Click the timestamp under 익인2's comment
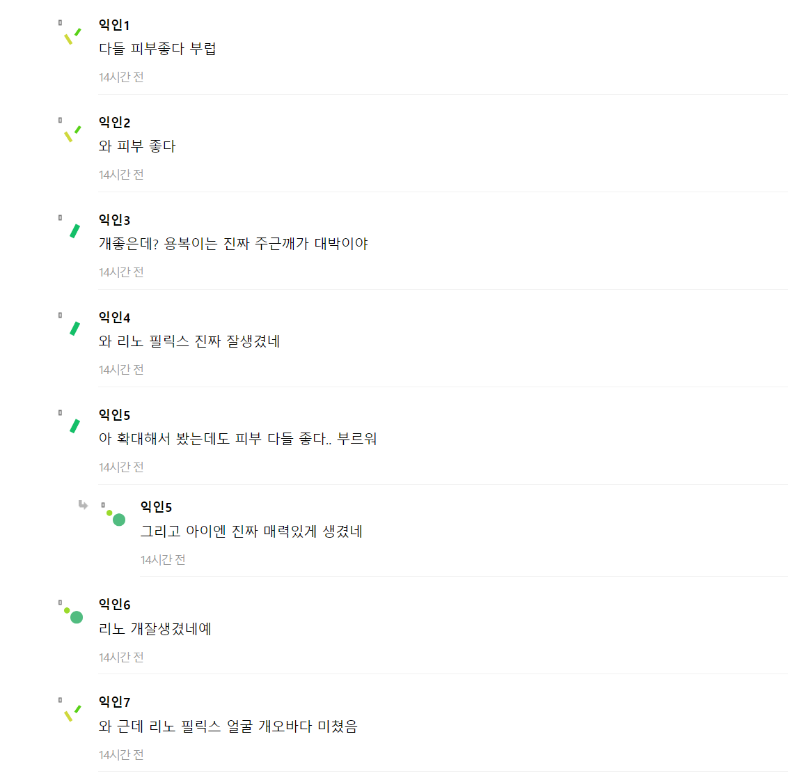Viewport: 788px width, 778px height. coord(121,175)
